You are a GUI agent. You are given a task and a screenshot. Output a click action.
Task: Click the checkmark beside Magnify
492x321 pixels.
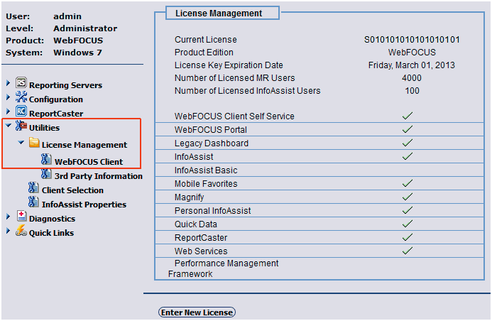408,197
